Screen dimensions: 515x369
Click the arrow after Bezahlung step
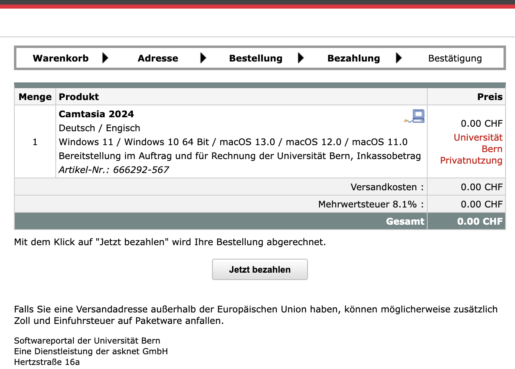pyautogui.click(x=399, y=58)
